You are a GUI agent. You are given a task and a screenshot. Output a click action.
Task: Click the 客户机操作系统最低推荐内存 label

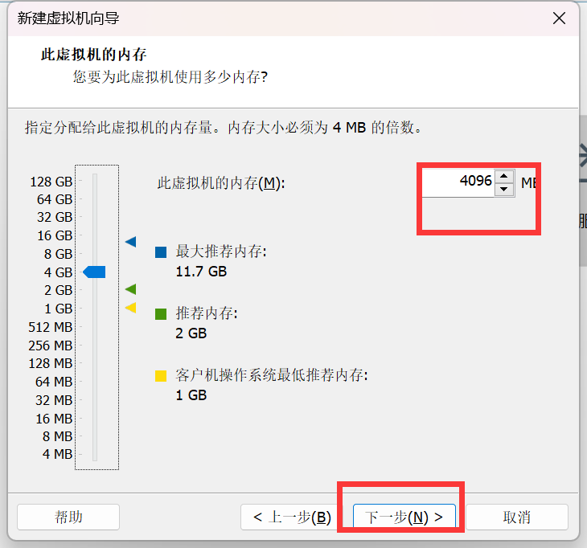[x=272, y=374]
